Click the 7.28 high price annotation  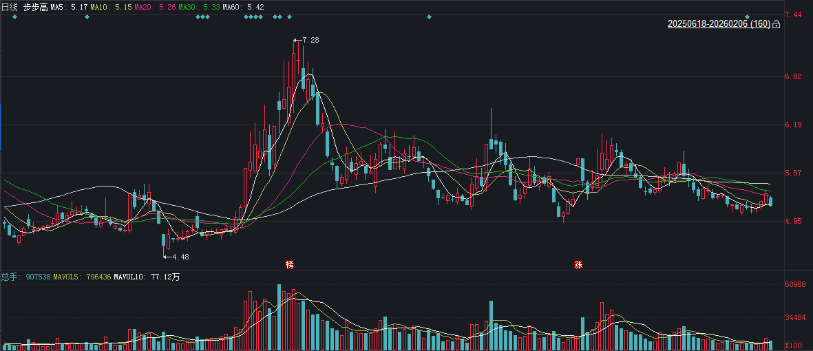(x=310, y=40)
